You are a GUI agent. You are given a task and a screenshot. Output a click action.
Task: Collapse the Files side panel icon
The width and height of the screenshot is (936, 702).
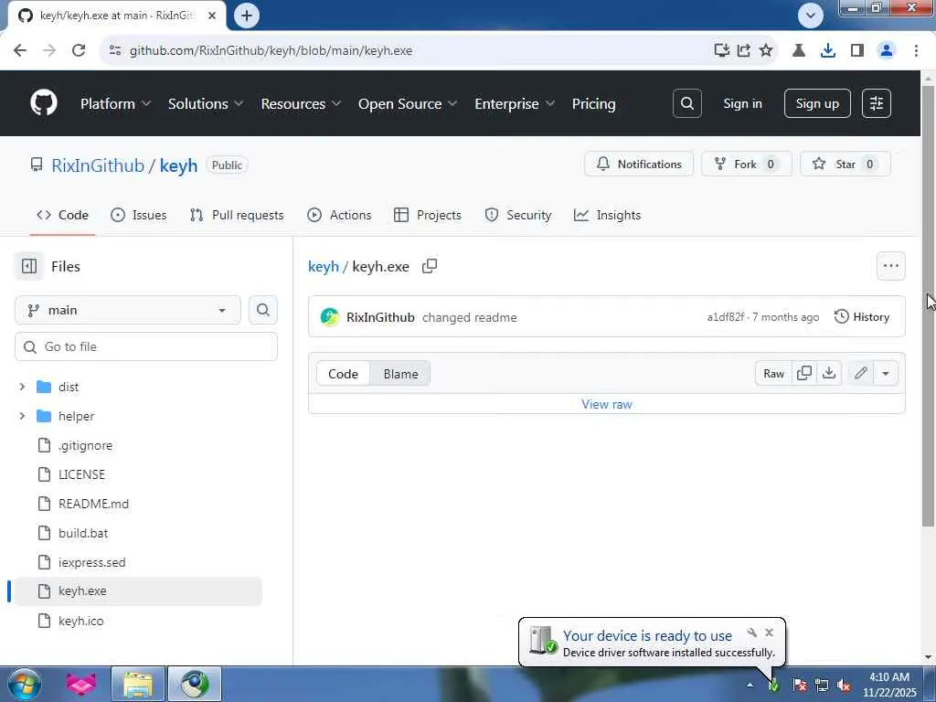click(x=29, y=266)
